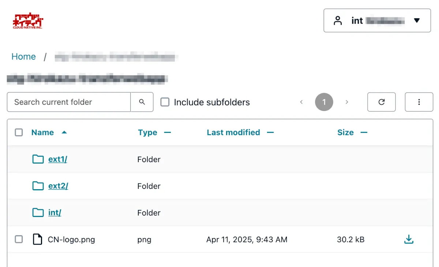Sort the list by Name column
The image size is (439, 267).
(42, 133)
